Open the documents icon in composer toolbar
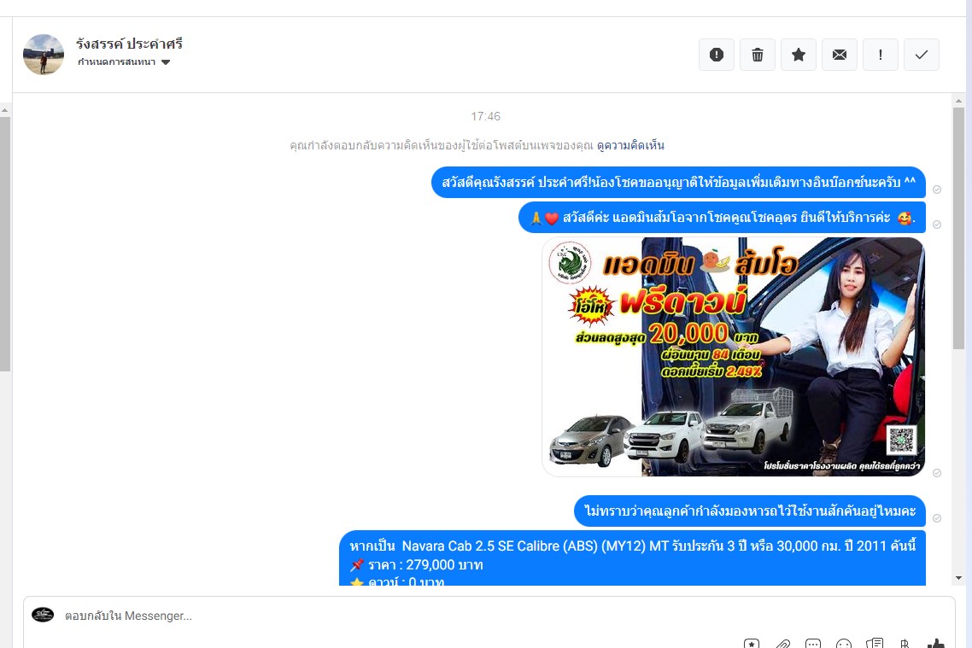972x648 pixels. (x=875, y=645)
